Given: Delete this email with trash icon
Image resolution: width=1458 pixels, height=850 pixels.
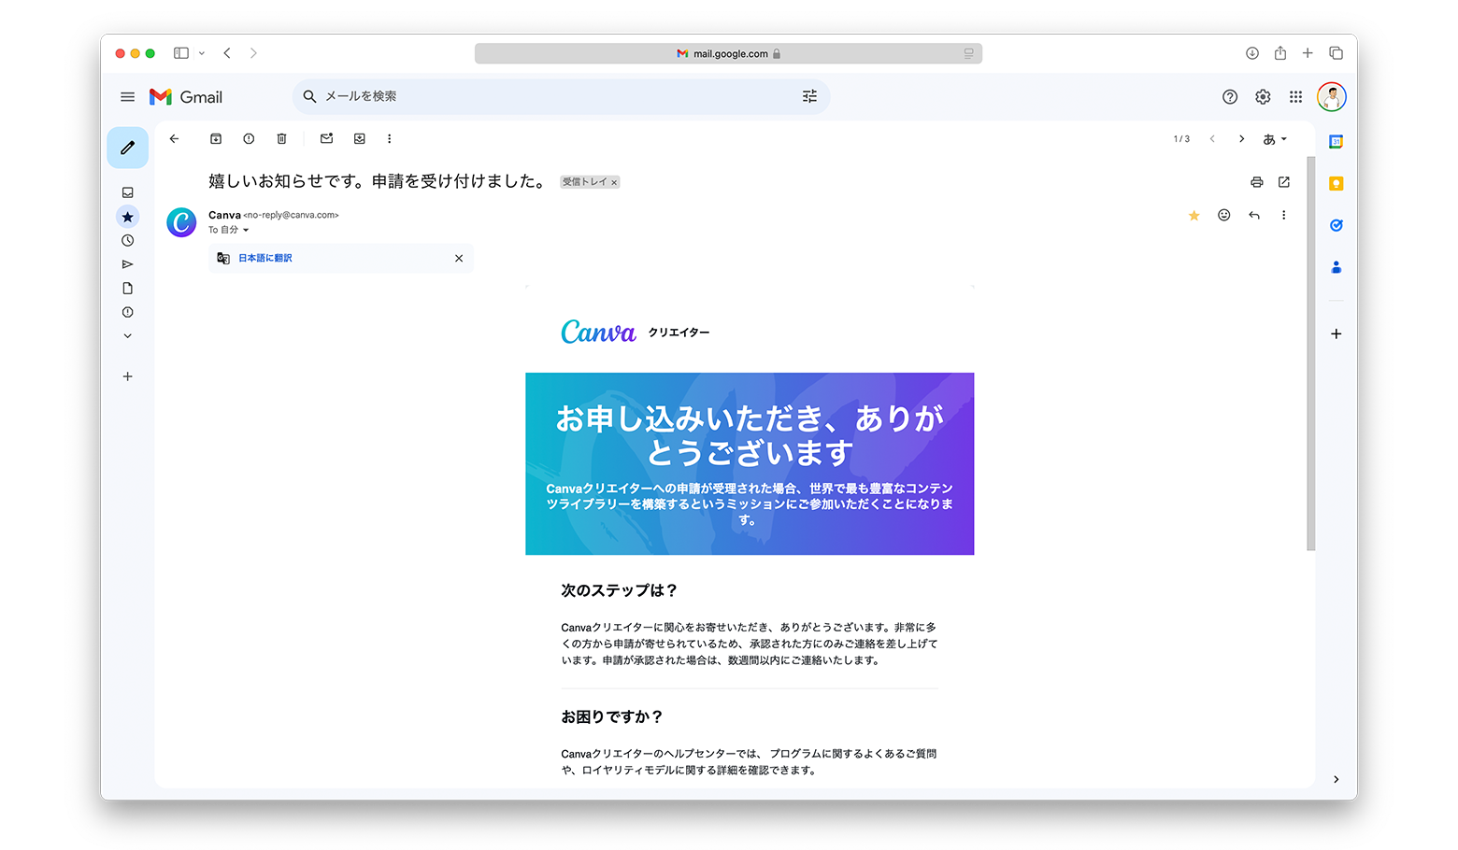Looking at the screenshot, I should [281, 139].
